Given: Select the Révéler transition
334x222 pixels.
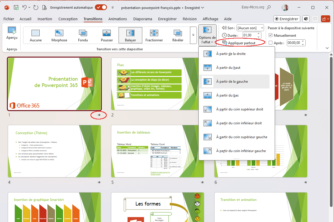Looking at the screenshot, I should click(x=178, y=33).
